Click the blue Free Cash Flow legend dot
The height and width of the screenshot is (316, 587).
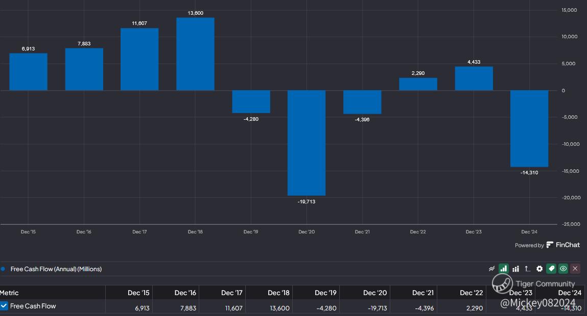[x=3, y=269]
